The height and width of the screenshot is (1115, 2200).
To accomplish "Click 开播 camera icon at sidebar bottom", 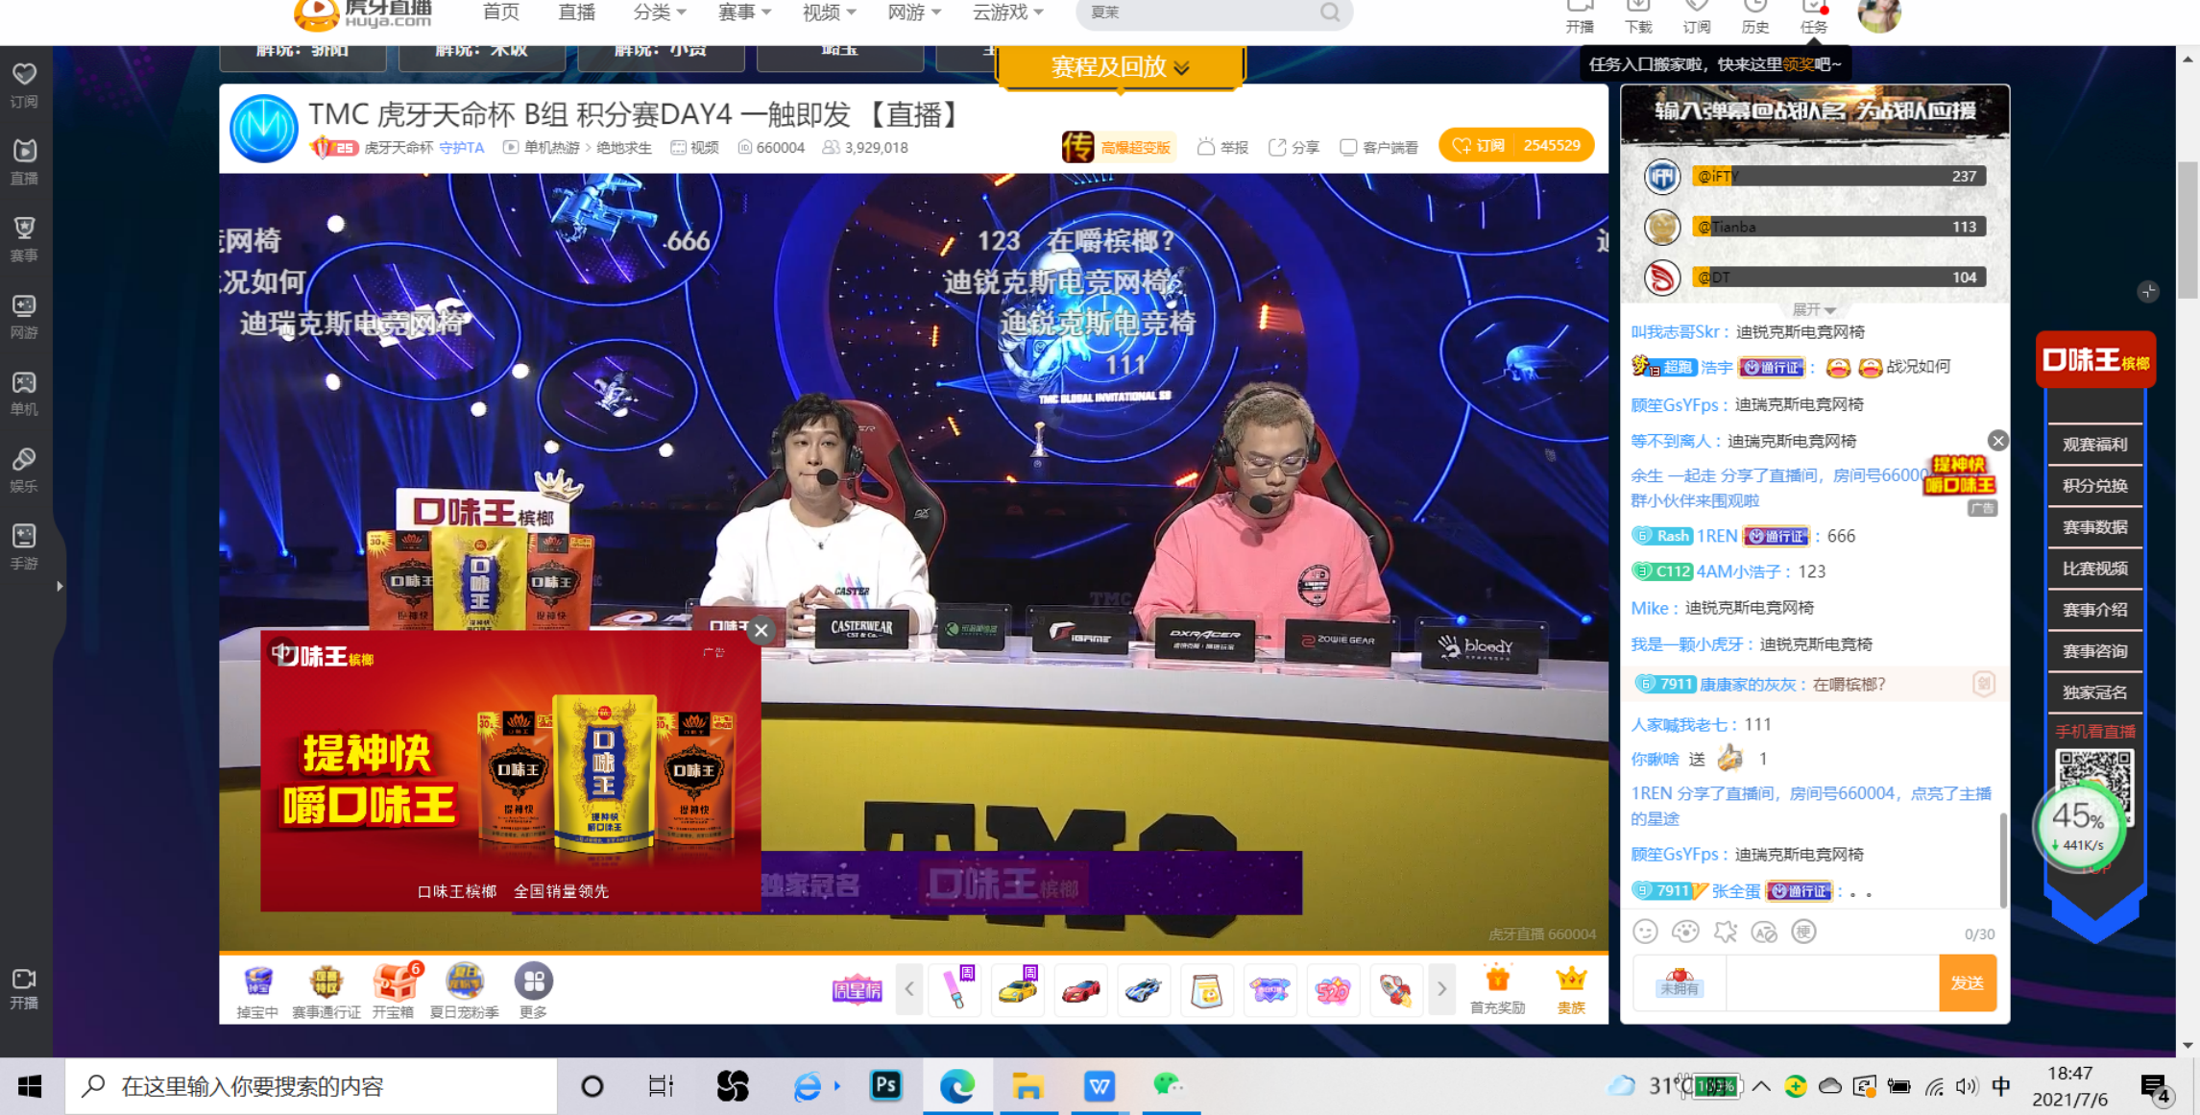I will pos(24,988).
